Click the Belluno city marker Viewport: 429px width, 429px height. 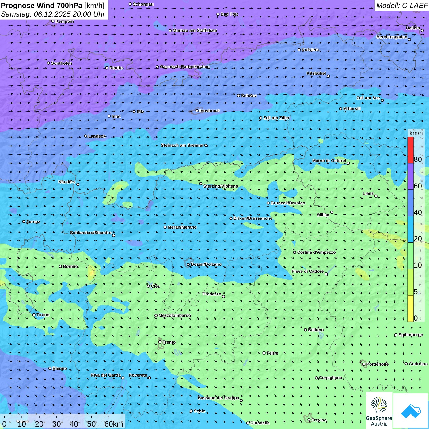tap(306, 330)
